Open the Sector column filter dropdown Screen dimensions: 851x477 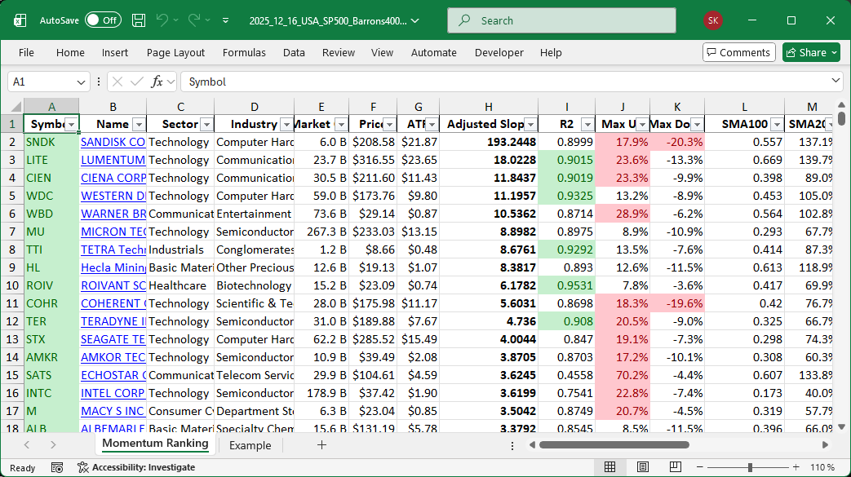206,124
